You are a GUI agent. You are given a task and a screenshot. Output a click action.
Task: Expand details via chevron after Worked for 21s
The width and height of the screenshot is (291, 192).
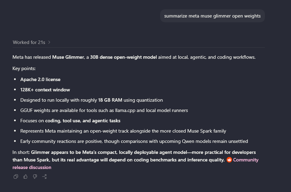click(49, 42)
